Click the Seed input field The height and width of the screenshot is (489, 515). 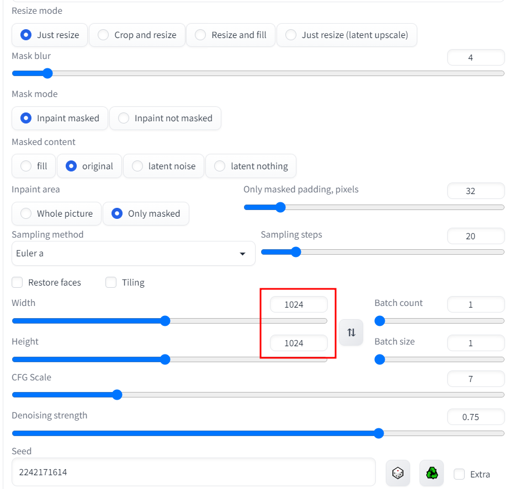(x=193, y=472)
